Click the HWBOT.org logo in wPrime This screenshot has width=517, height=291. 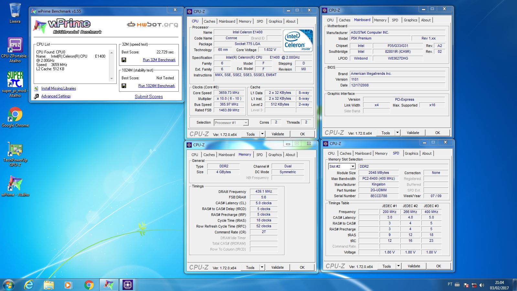(153, 24)
